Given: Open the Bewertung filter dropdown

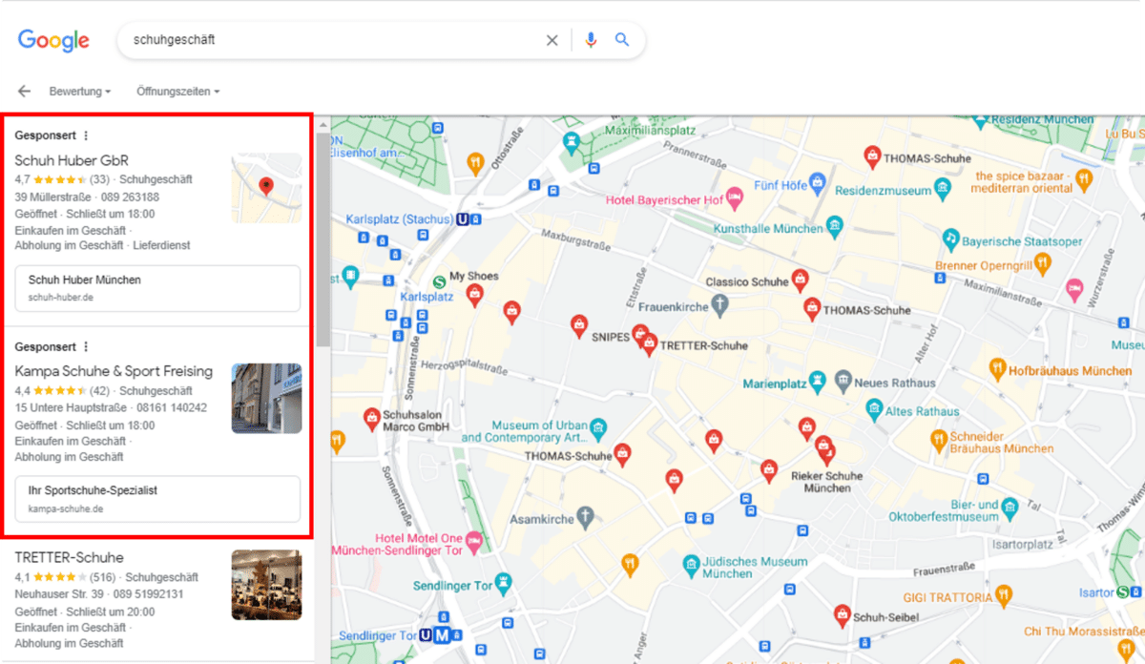Looking at the screenshot, I should (x=80, y=92).
